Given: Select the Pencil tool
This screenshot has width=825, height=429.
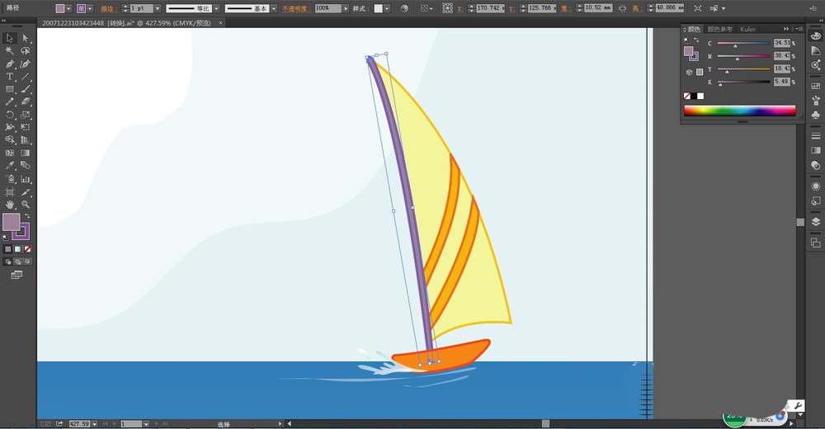Looking at the screenshot, I should 9,101.
